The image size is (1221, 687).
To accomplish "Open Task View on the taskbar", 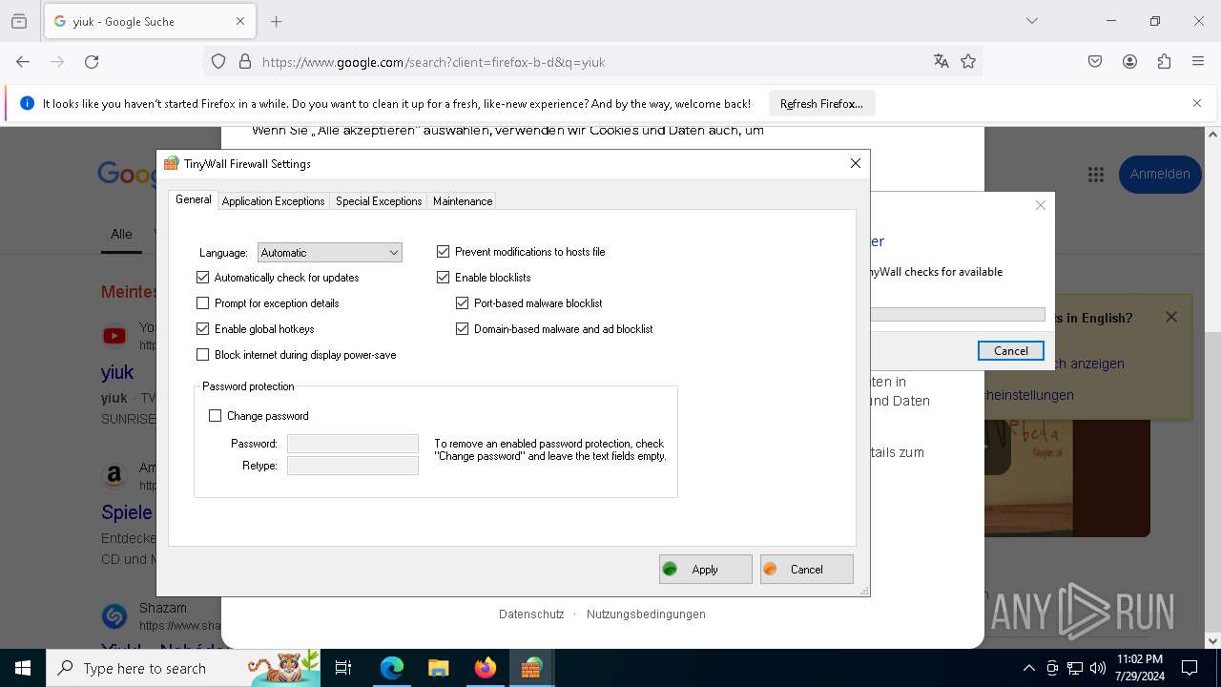I will click(343, 668).
